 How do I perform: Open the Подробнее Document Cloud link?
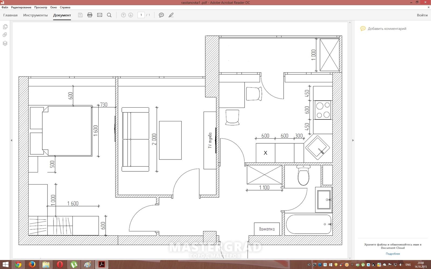393,254
